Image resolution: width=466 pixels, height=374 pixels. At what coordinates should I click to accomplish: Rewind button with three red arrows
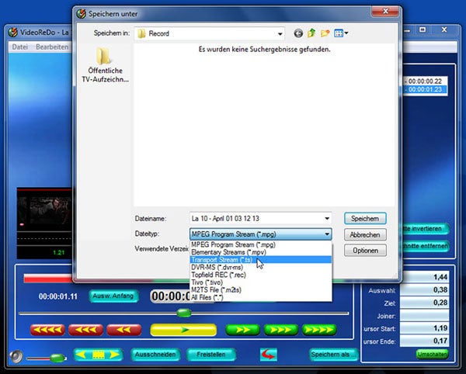point(85,330)
